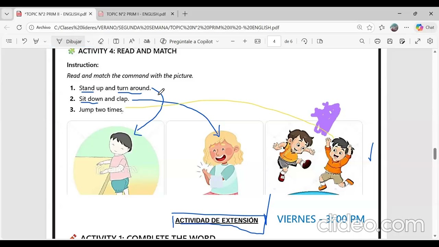This screenshot has height=247, width=439.
Task: Expand the Dibujar pen options dropdown
Action: 88,41
